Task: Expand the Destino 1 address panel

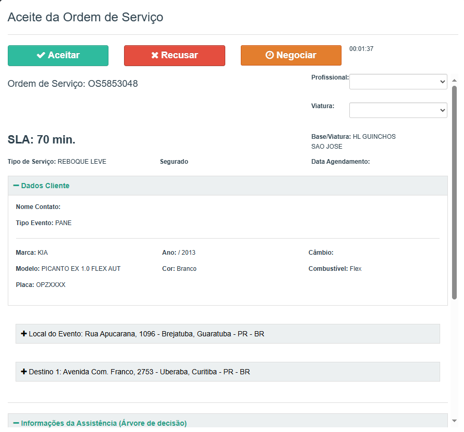Action: [x=139, y=372]
